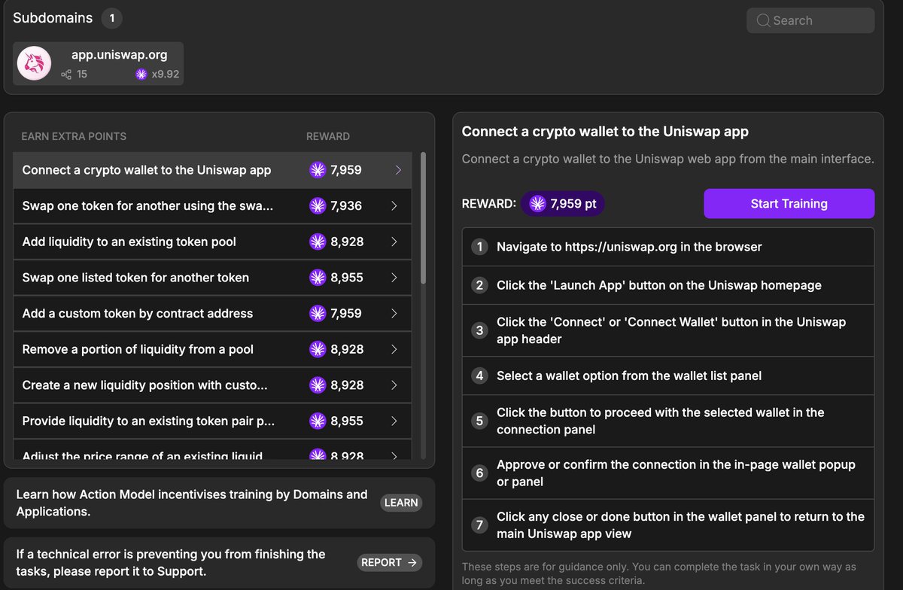Click the Subdomains count badge showing 1

coord(112,18)
